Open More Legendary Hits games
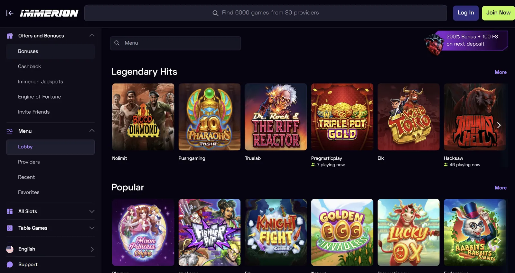The image size is (515, 273). [501, 72]
